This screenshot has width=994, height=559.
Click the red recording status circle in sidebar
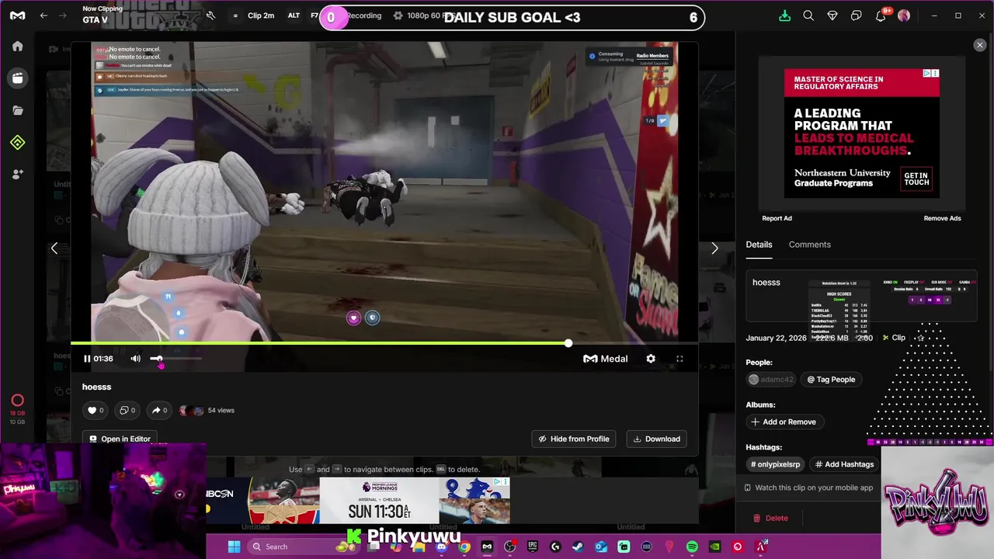[17, 401]
